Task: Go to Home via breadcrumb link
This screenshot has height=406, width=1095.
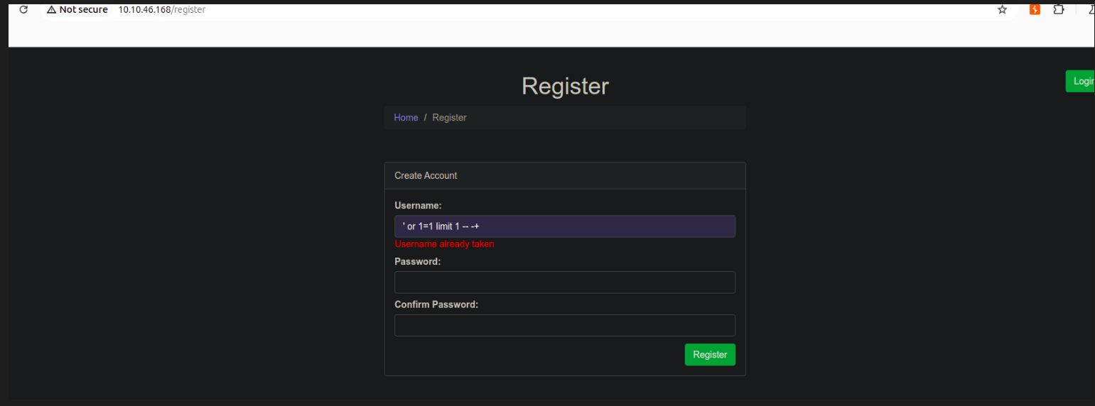Action: click(406, 118)
